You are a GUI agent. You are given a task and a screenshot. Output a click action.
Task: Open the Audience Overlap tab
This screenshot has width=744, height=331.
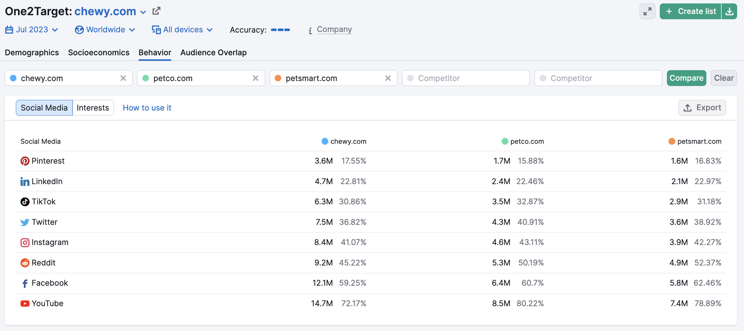pos(214,53)
